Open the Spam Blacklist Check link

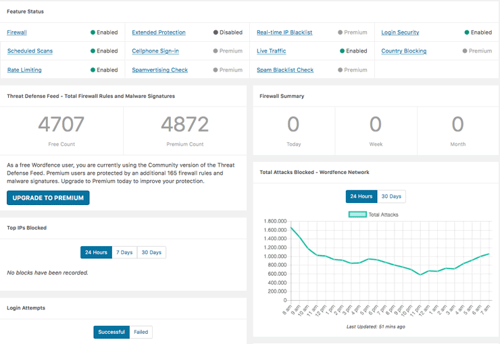tap(285, 70)
